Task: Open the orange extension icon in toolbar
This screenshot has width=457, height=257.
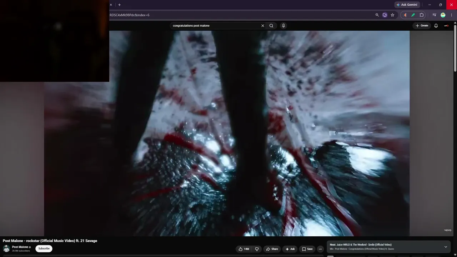Action: click(405, 15)
